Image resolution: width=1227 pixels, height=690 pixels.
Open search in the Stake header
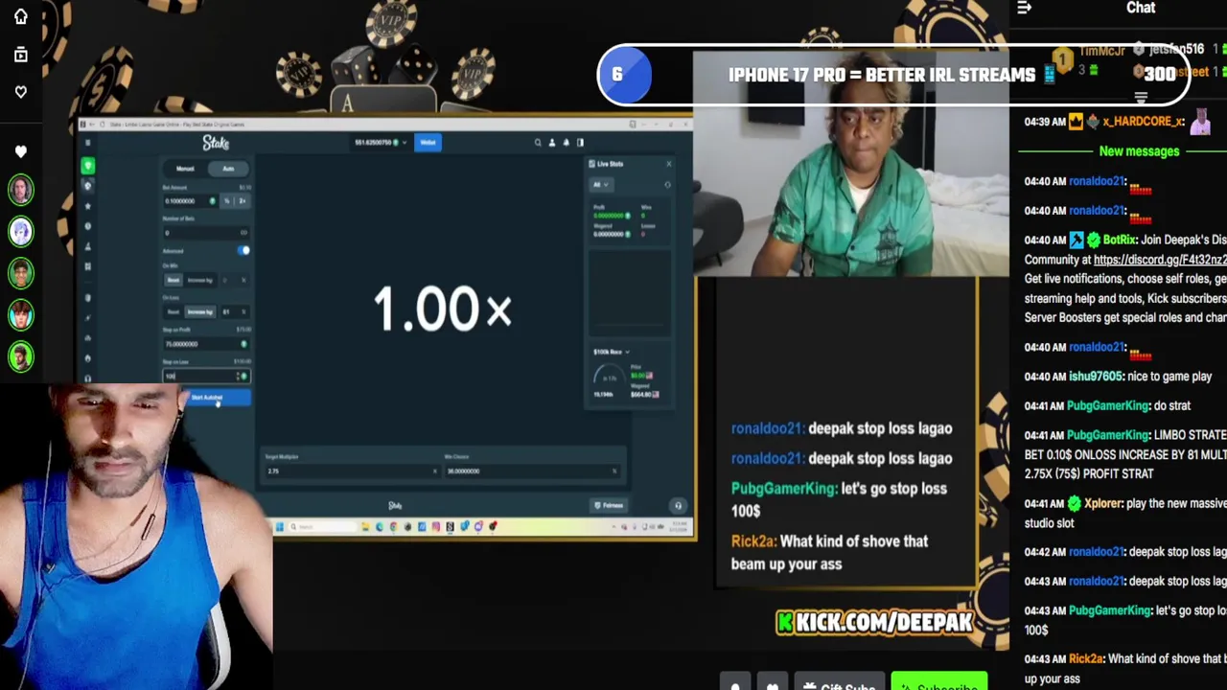click(538, 143)
